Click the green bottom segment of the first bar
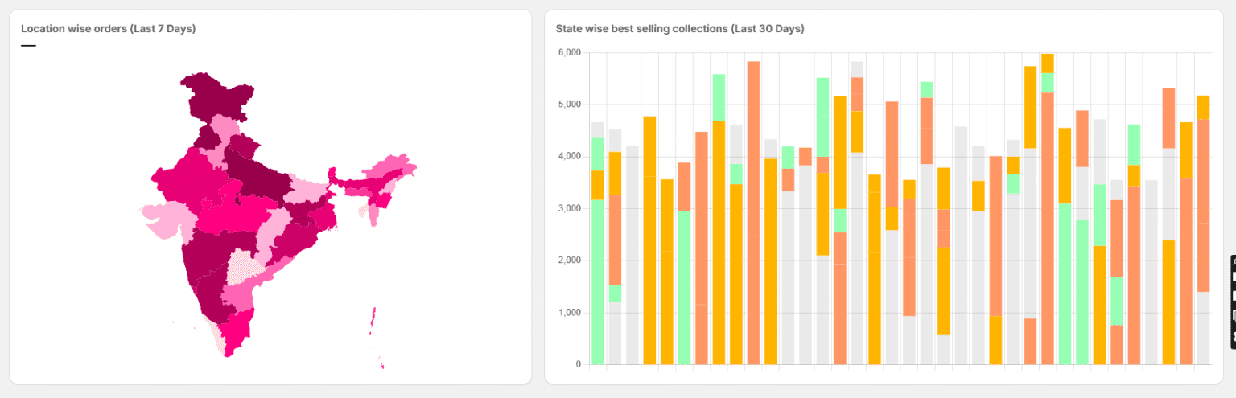Screen dimensions: 1236x398 598,282
